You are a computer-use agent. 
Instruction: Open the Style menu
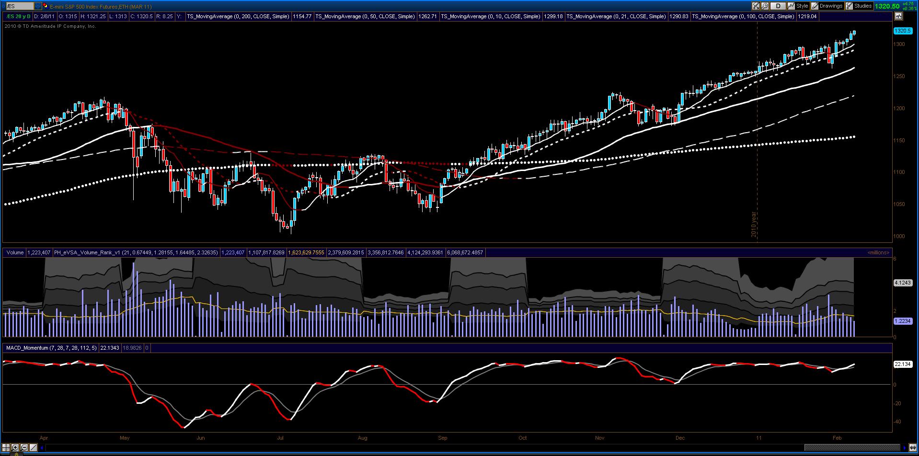798,6
